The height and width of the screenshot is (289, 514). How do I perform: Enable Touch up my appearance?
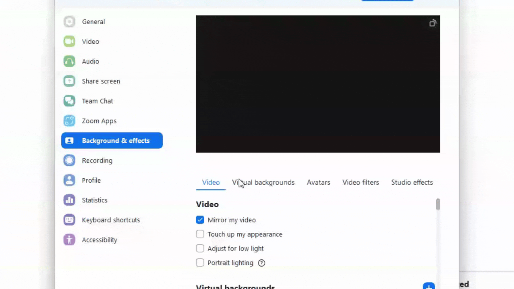click(x=200, y=234)
